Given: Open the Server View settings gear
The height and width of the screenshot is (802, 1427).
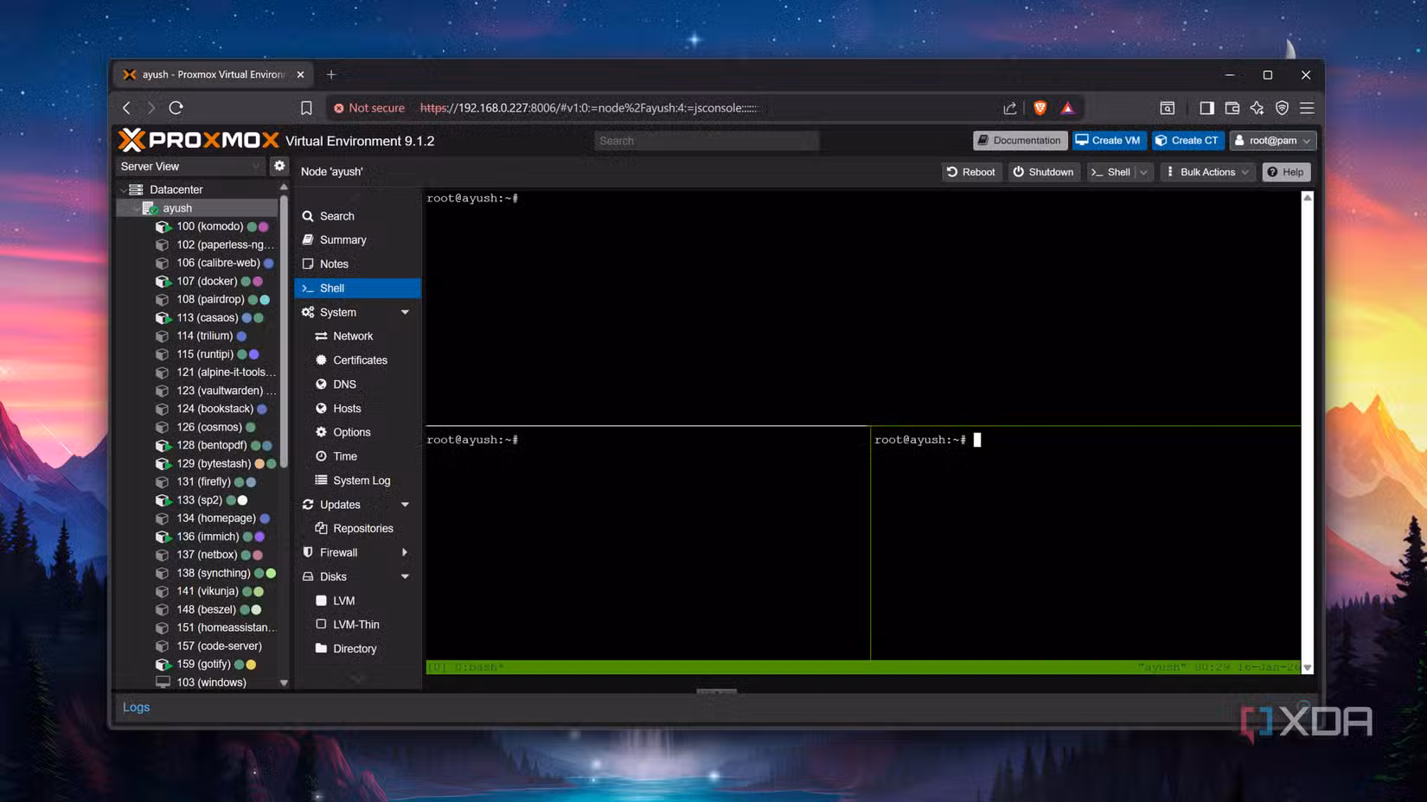Looking at the screenshot, I should (x=279, y=166).
